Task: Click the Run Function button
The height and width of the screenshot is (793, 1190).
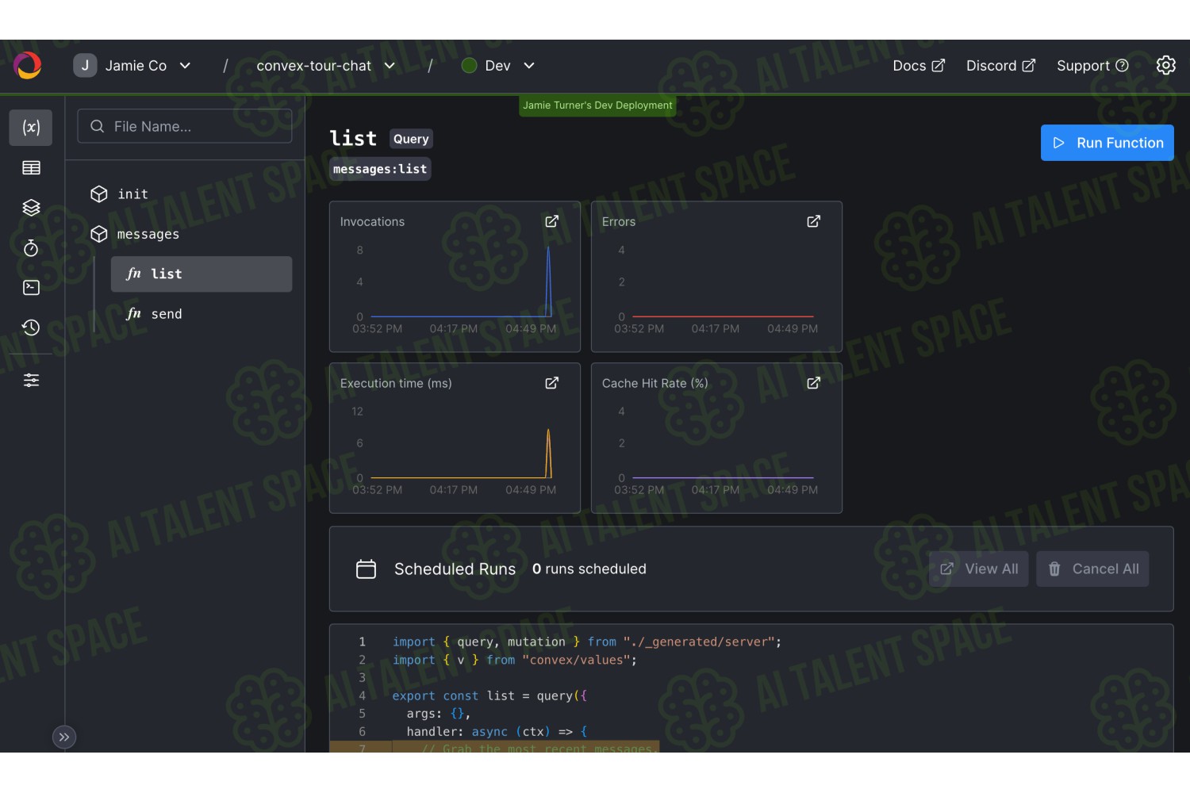Action: [x=1107, y=143]
